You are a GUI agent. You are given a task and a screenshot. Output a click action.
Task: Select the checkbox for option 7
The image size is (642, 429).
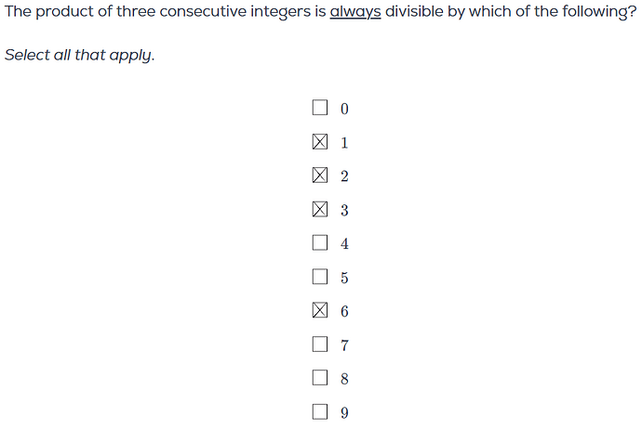[x=320, y=344]
